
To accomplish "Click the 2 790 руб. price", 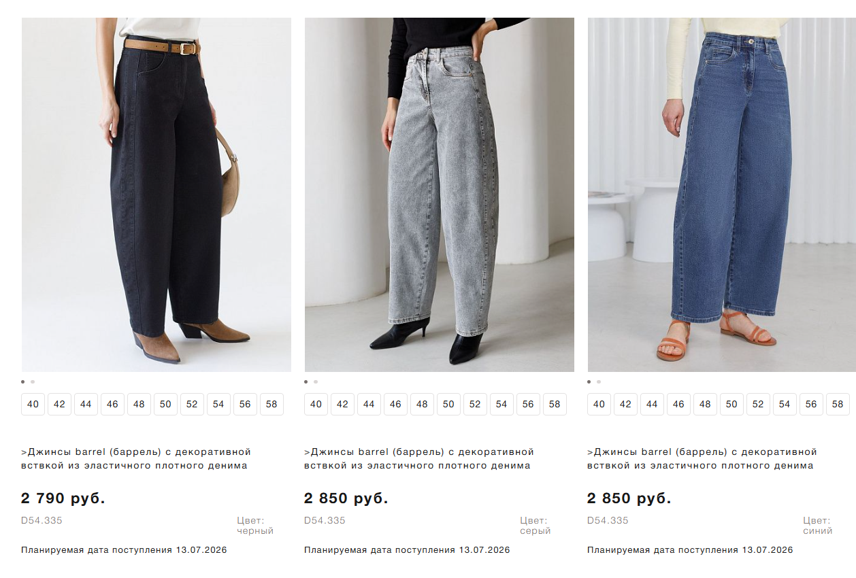I will (x=63, y=498).
